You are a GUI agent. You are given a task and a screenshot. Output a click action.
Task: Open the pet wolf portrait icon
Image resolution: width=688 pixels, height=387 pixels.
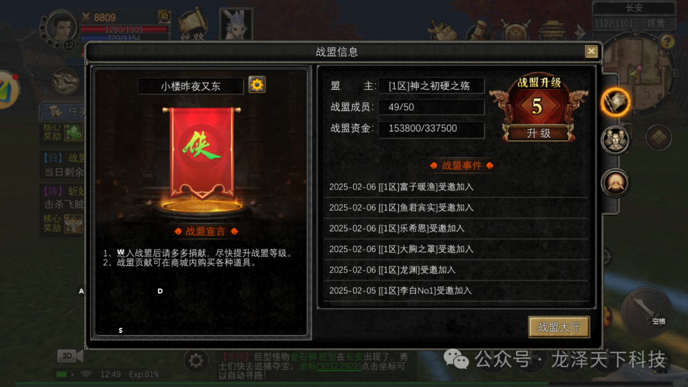click(236, 24)
